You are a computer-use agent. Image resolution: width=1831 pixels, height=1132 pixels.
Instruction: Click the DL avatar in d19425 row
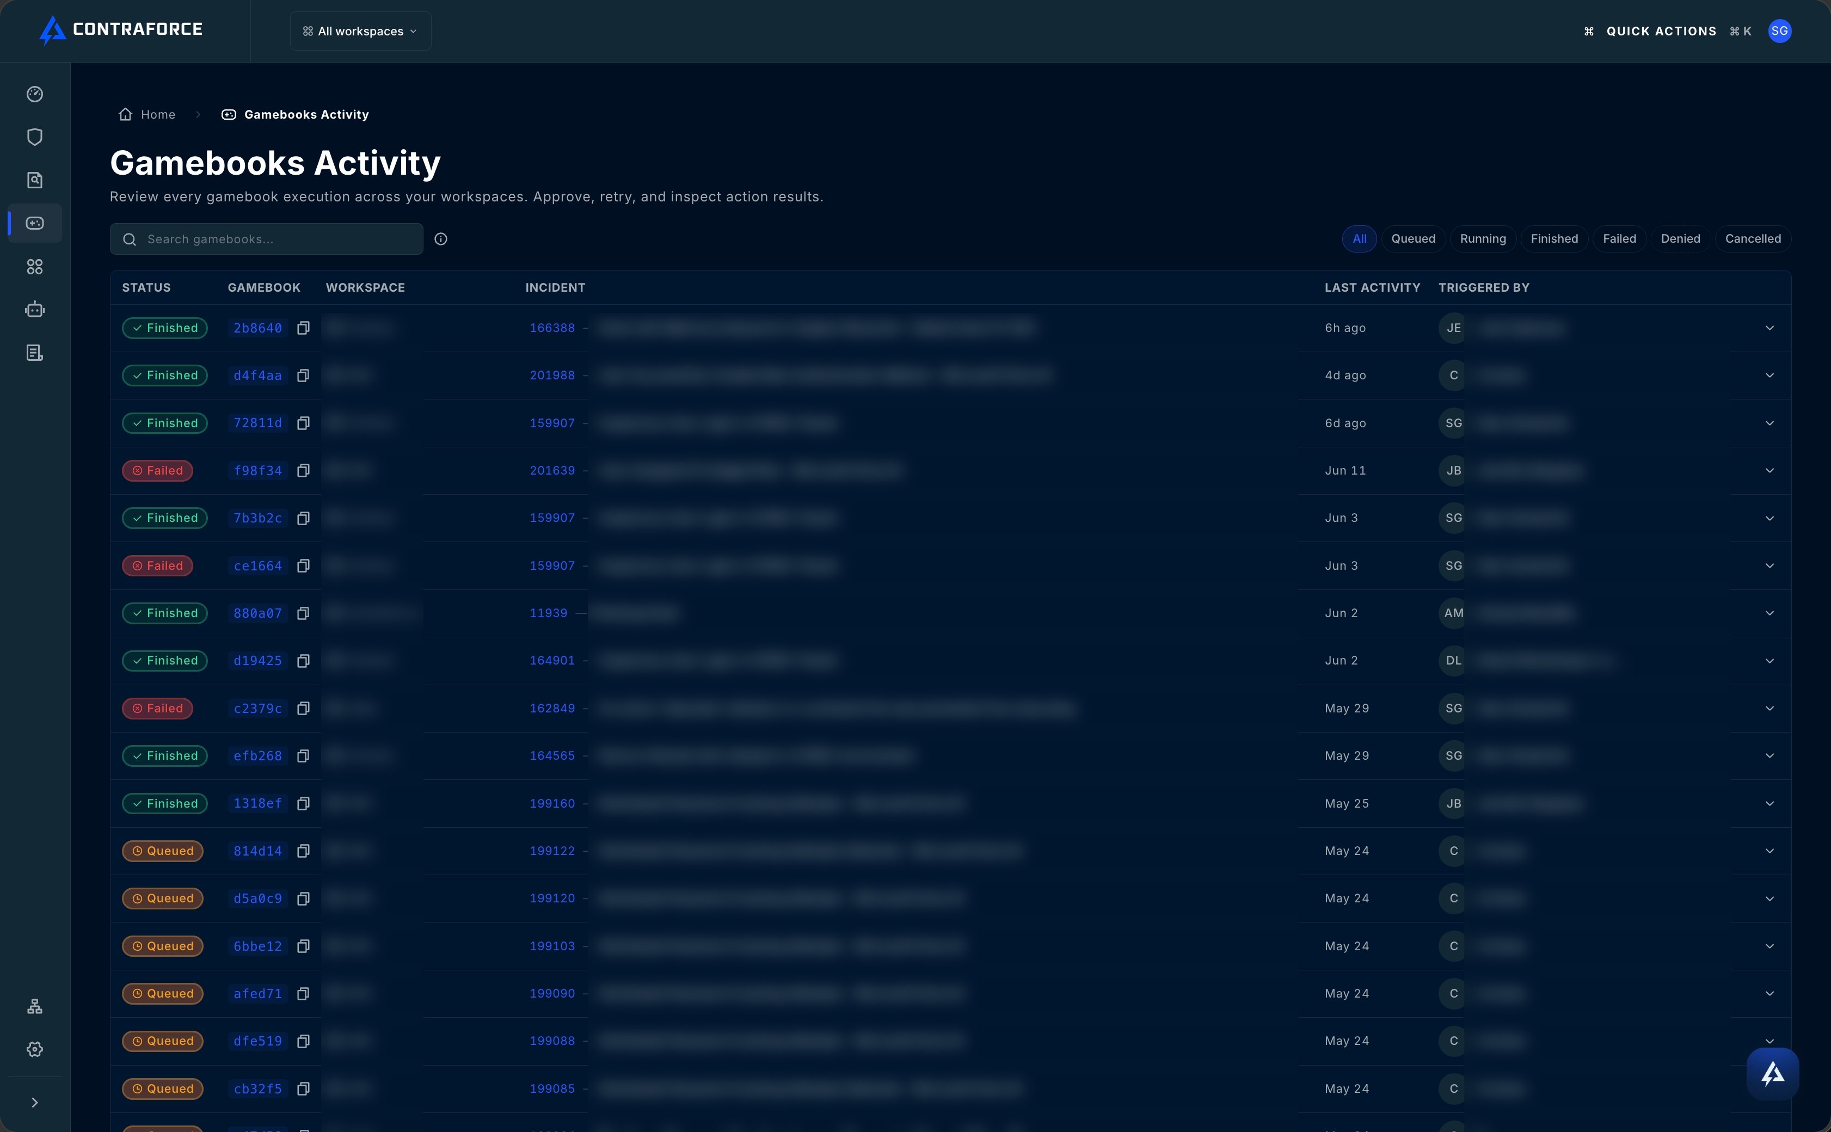click(x=1453, y=660)
